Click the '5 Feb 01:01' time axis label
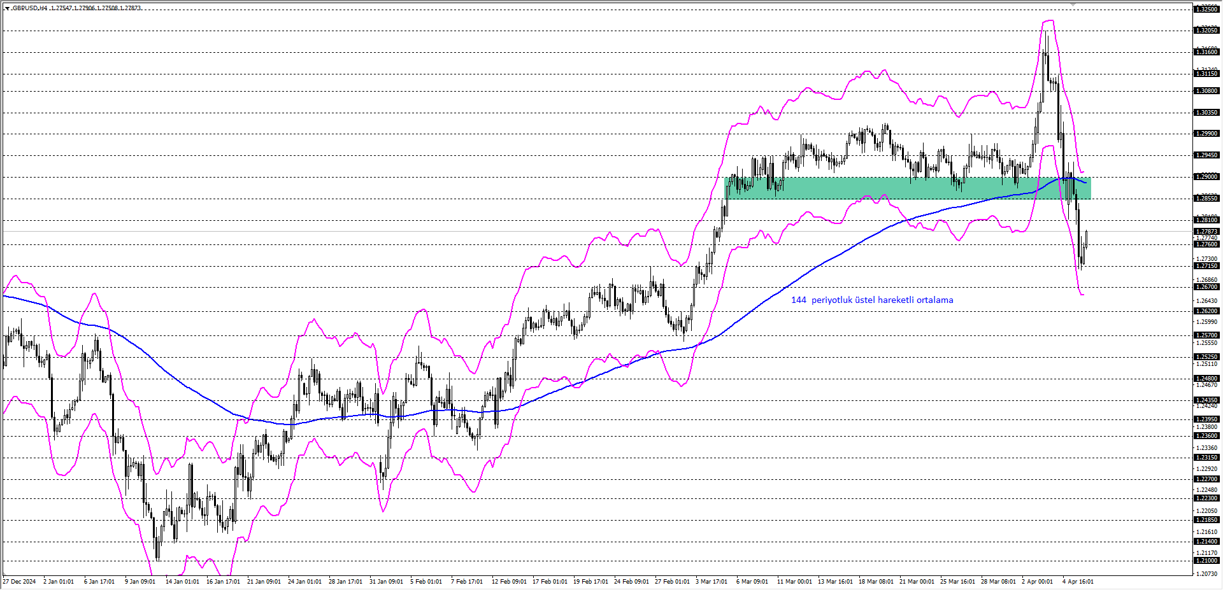 coord(426,582)
